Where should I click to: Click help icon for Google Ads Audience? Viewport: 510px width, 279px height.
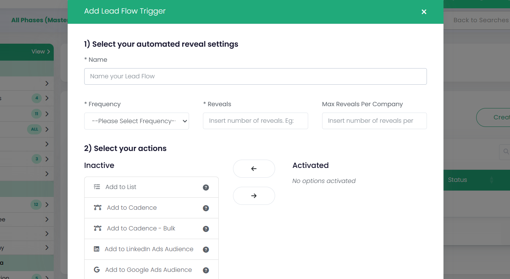tap(206, 270)
